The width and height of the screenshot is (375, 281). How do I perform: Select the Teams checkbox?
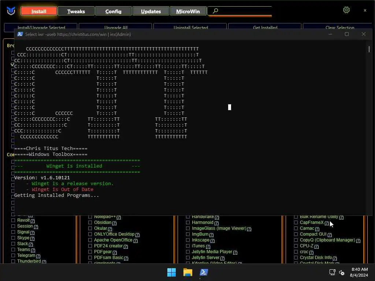(x=13, y=250)
